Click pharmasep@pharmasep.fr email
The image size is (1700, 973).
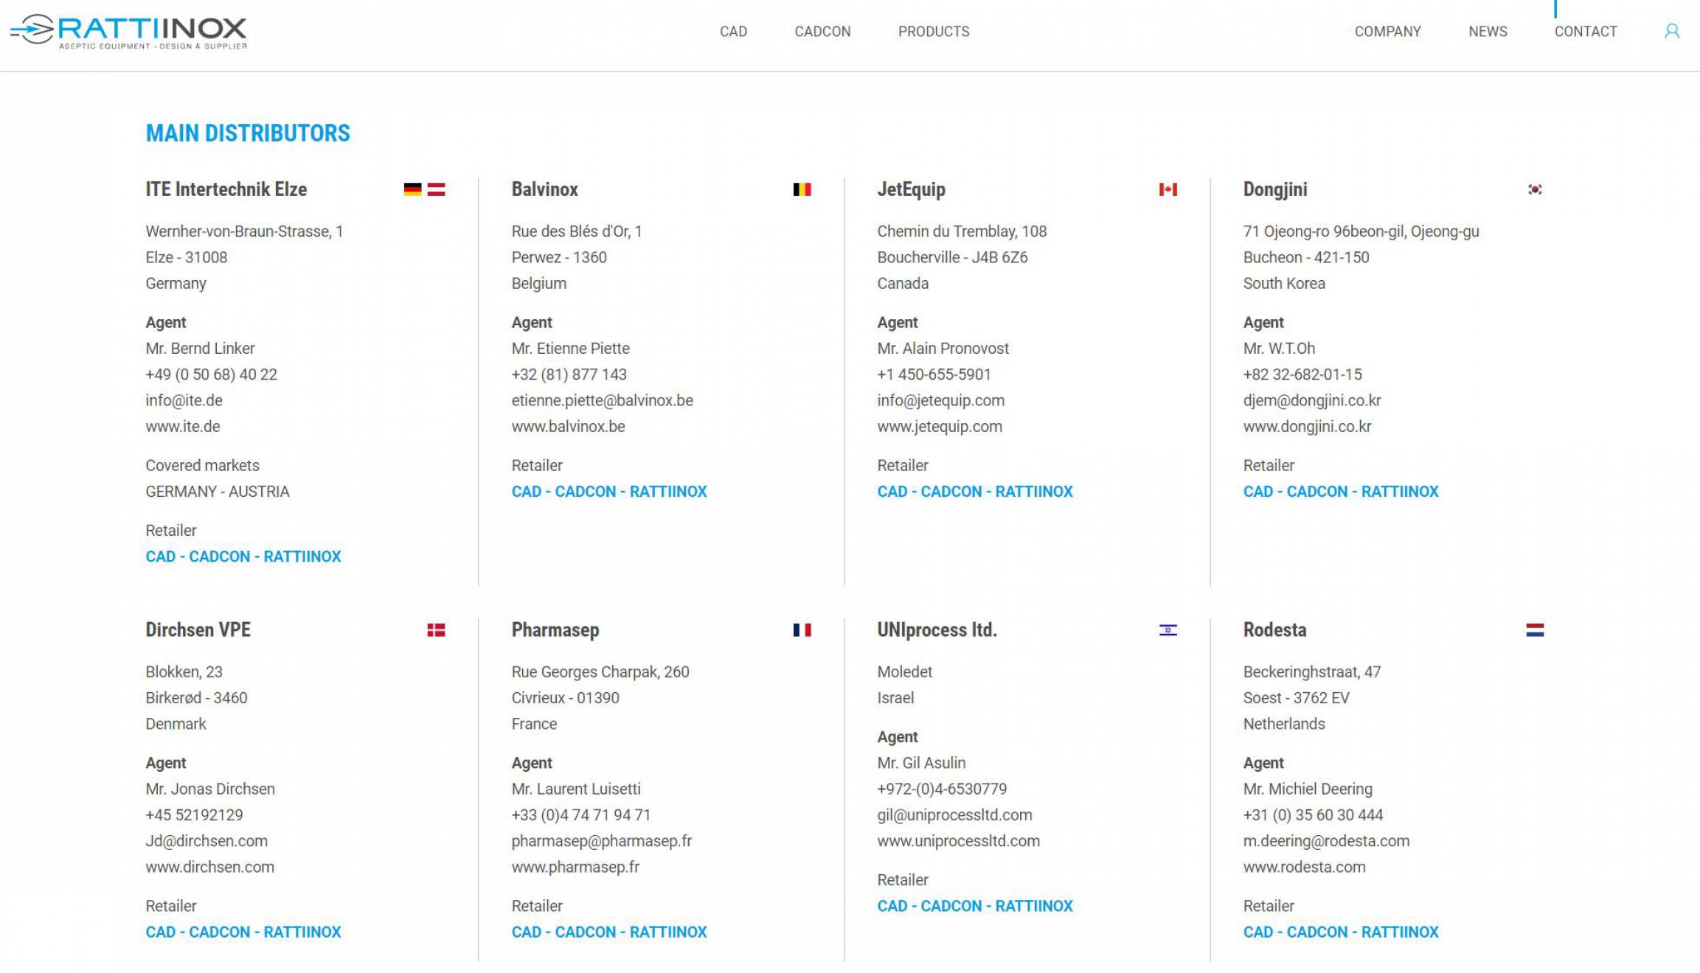(602, 841)
